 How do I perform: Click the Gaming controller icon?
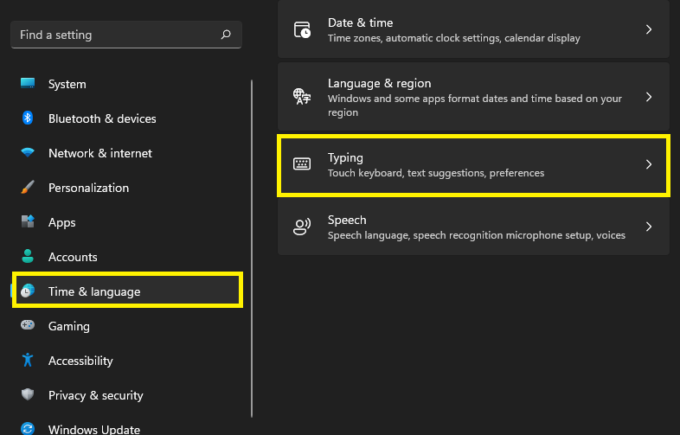pyautogui.click(x=28, y=326)
